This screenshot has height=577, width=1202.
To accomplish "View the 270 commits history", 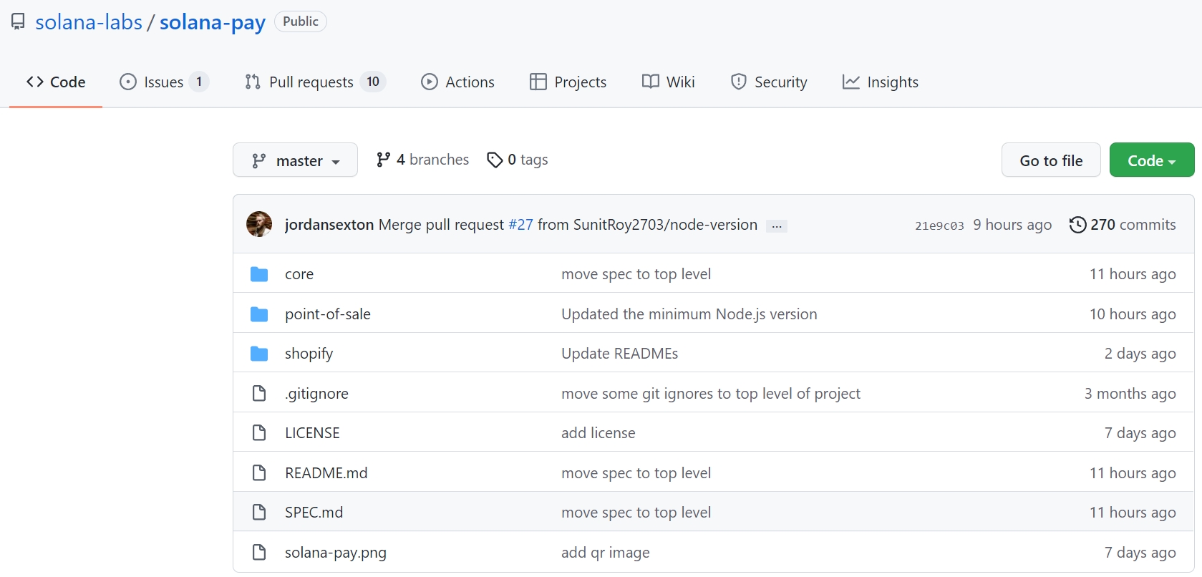I will coord(1123,225).
